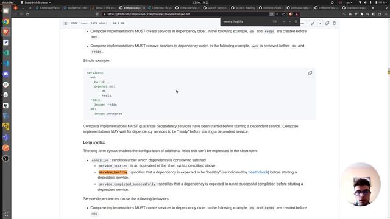Switch to Search · service tab
This screenshot has width=390, height=219.
point(215,8)
